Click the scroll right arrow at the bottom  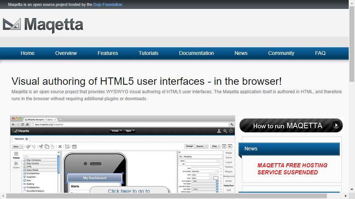pyautogui.click(x=346, y=196)
